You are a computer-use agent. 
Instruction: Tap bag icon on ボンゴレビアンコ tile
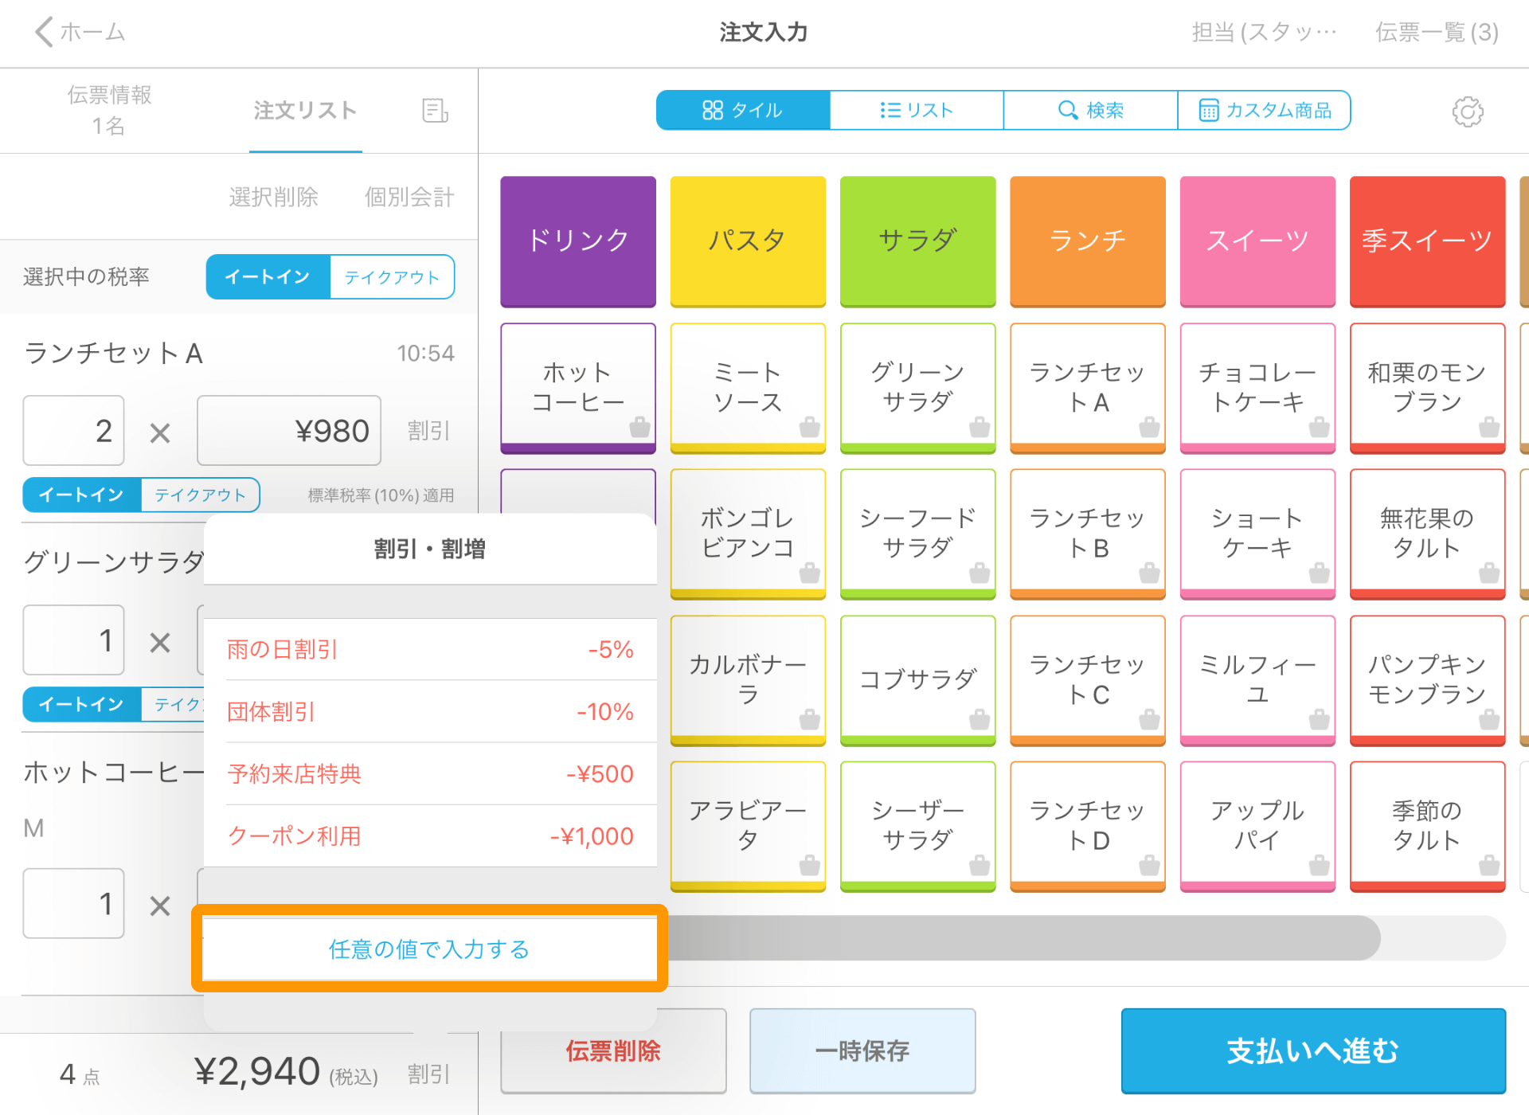pos(809,573)
